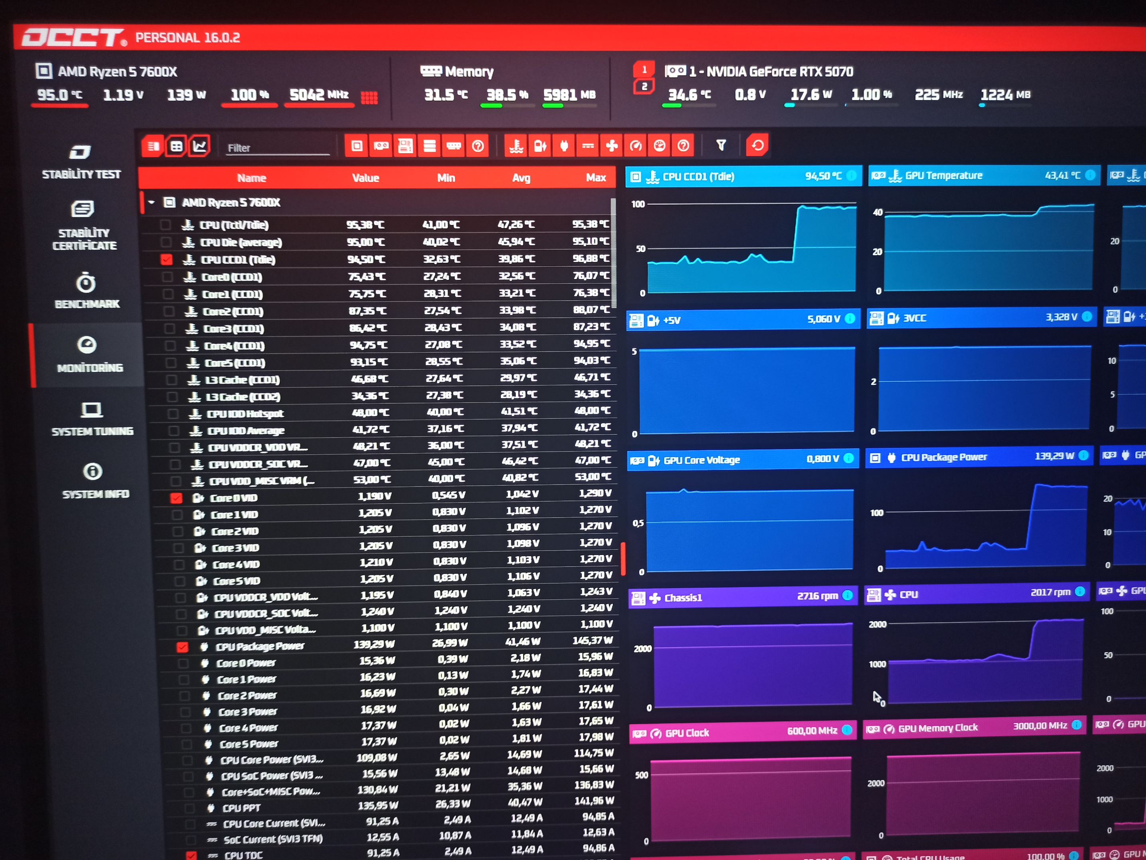Viewport: 1146px width, 860px height.
Task: Open the funnel filter options icon
Action: tap(721, 145)
